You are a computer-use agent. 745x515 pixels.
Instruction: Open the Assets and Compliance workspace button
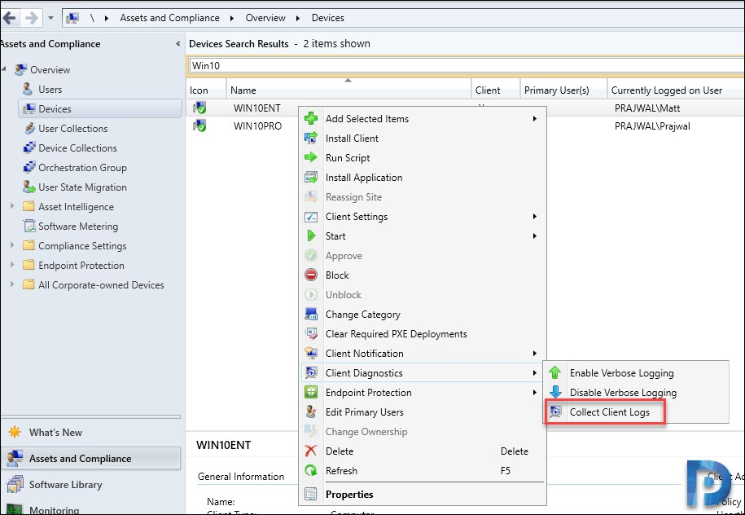[91, 459]
